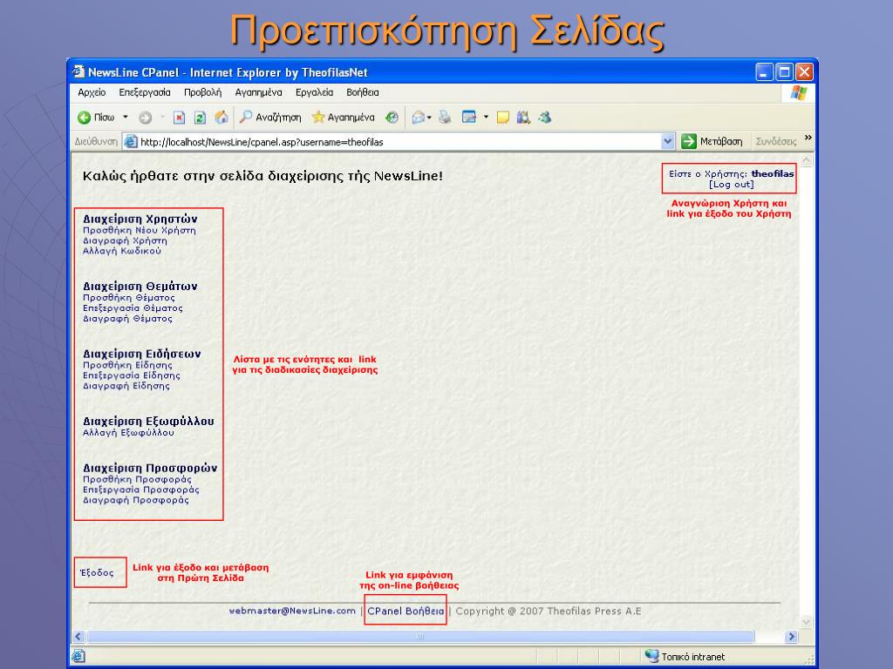Image resolution: width=893 pixels, height=669 pixels.
Task: Click the Διαχείριση Θεμάτων heading
Action: pos(140,286)
